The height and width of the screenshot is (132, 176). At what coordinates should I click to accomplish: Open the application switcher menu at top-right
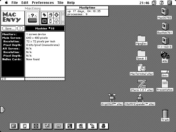click(170, 2)
